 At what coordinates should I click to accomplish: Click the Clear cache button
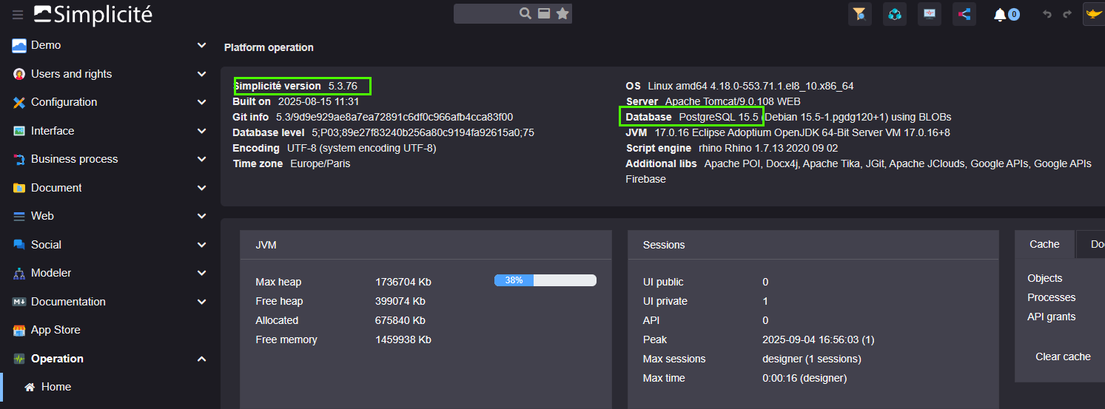(x=1063, y=356)
